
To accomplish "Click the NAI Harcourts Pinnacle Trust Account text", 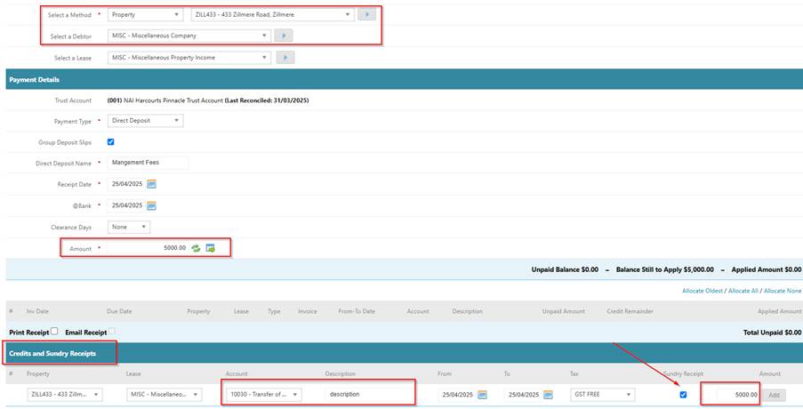I will point(173,100).
